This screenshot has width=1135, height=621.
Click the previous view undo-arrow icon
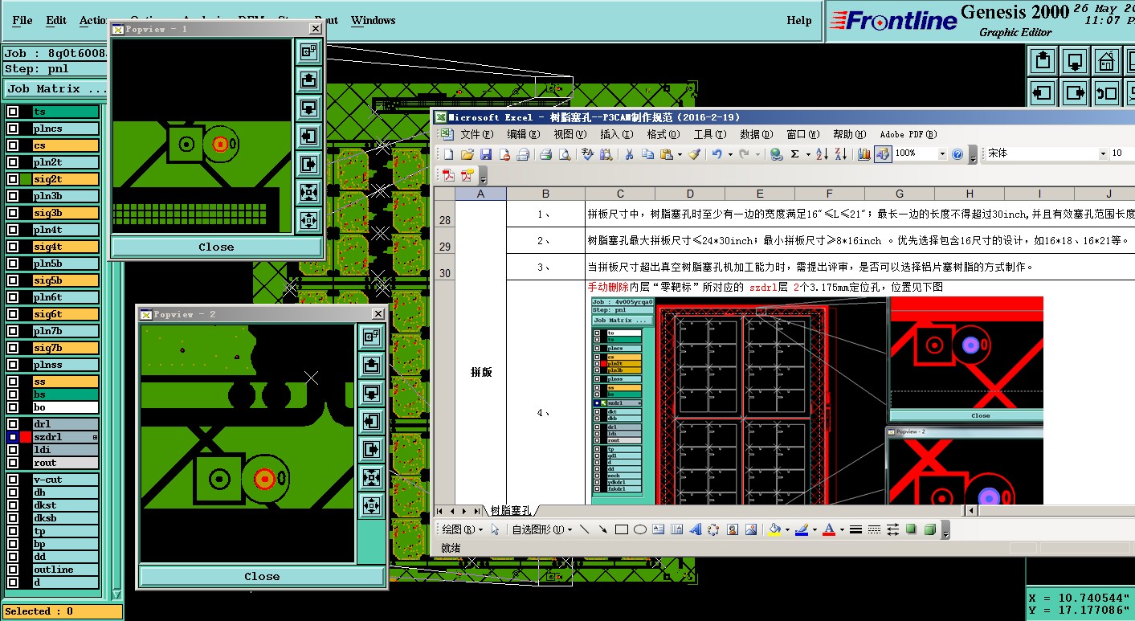1107,92
